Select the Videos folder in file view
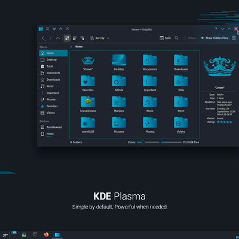Viewport: 239px width, 239px height. (x=181, y=122)
